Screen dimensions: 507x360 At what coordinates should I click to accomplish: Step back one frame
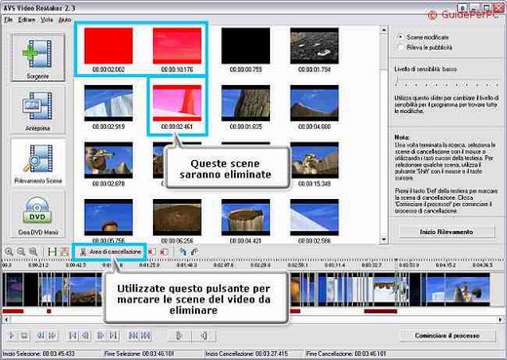(x=86, y=336)
